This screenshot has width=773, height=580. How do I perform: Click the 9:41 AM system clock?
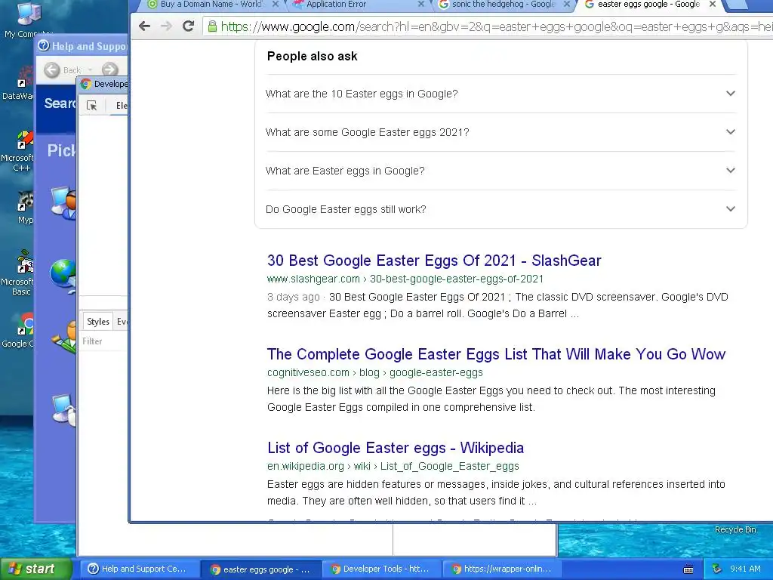pyautogui.click(x=745, y=569)
